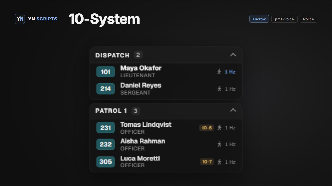Click the Patrol 1 member count badge 3
Viewport: 332px width, 186px height.
coord(136,111)
